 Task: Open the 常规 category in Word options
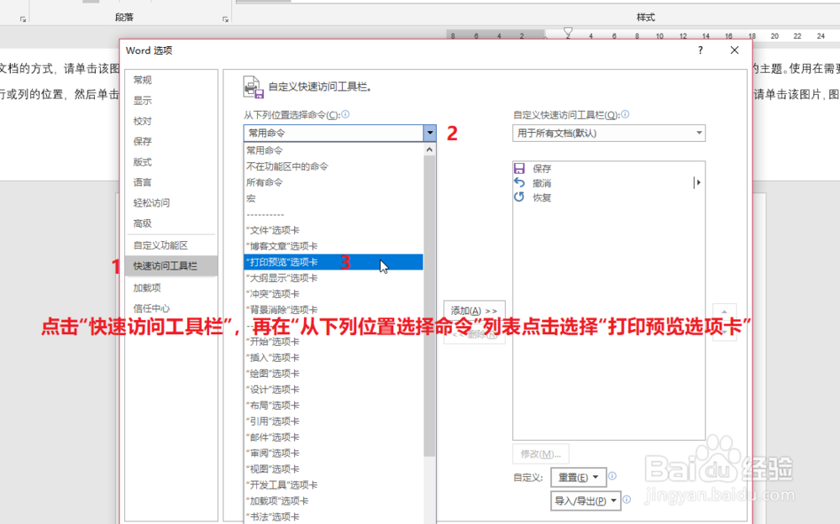click(x=171, y=80)
